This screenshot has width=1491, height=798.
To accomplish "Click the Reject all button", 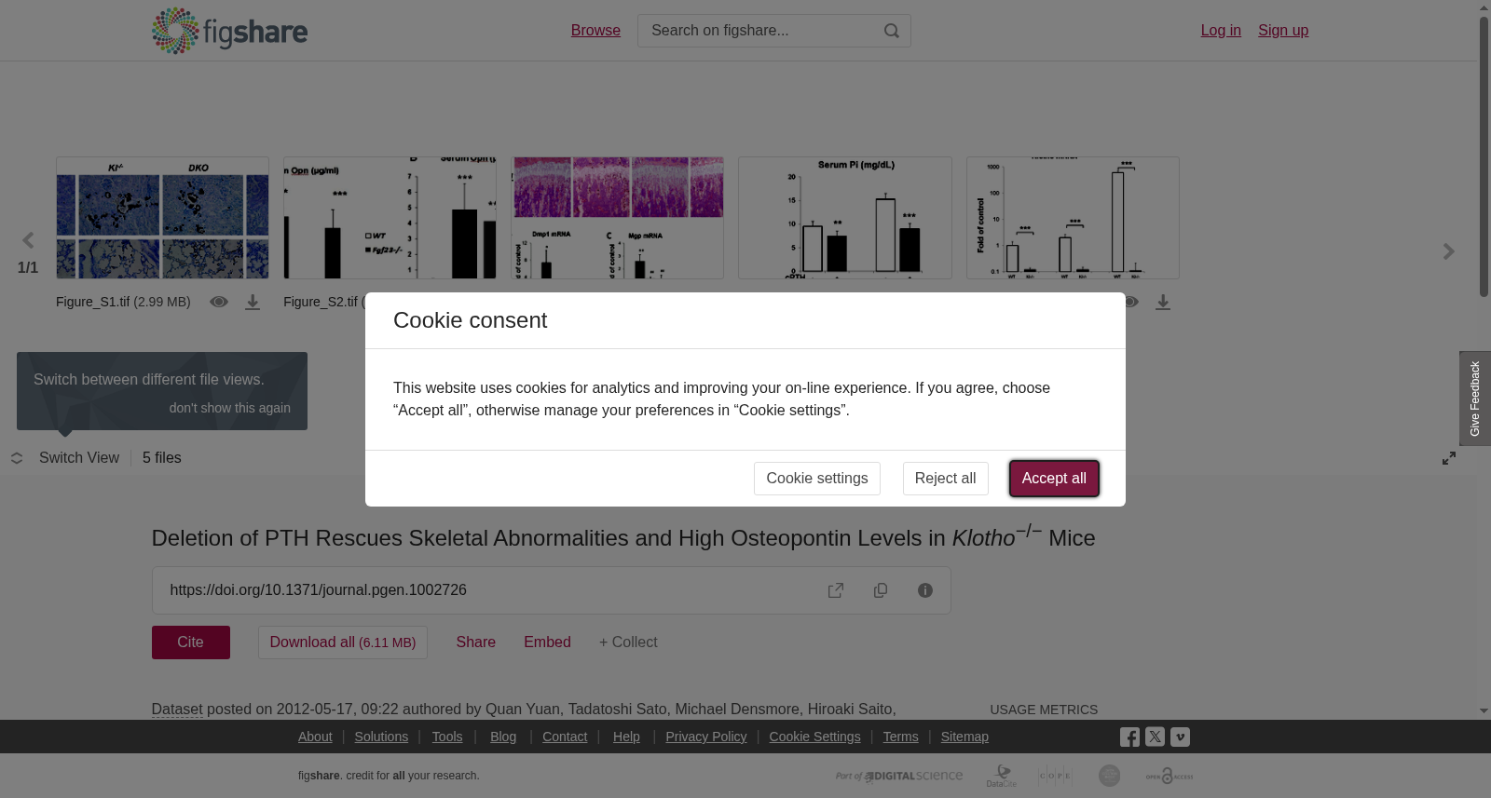I will (x=945, y=479).
